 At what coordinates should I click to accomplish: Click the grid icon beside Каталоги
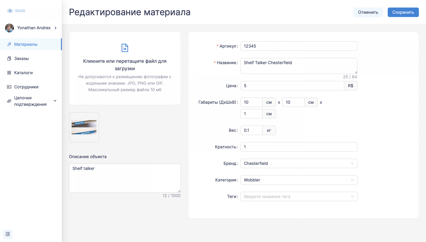[x=9, y=73]
